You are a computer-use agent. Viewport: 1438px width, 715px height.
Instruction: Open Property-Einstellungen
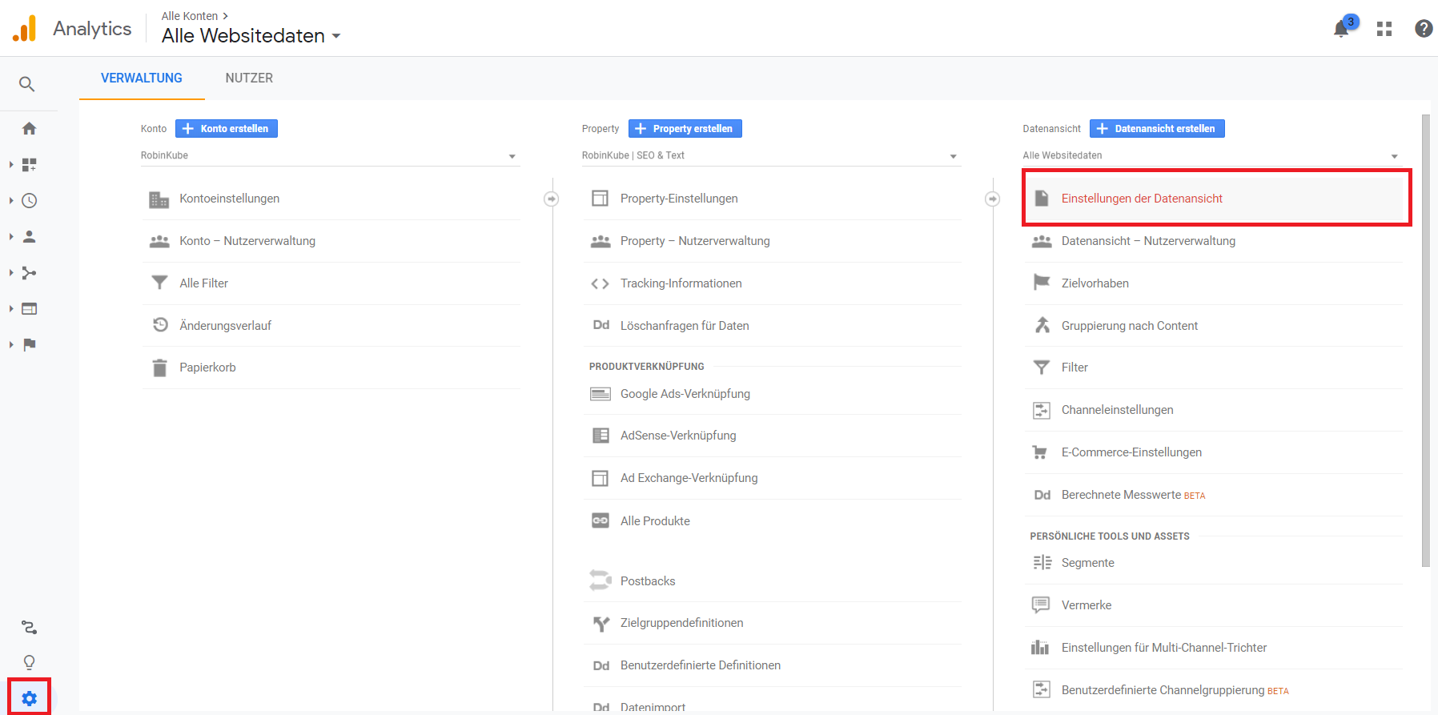click(772, 199)
